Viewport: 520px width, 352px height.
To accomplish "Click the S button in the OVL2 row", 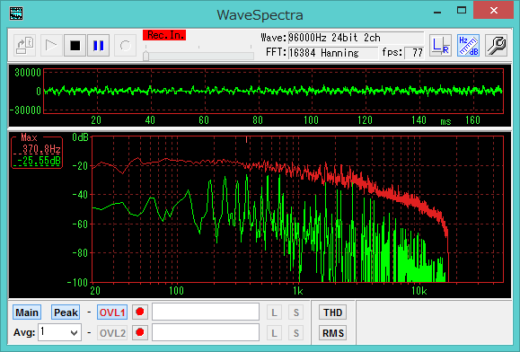I will pos(295,333).
